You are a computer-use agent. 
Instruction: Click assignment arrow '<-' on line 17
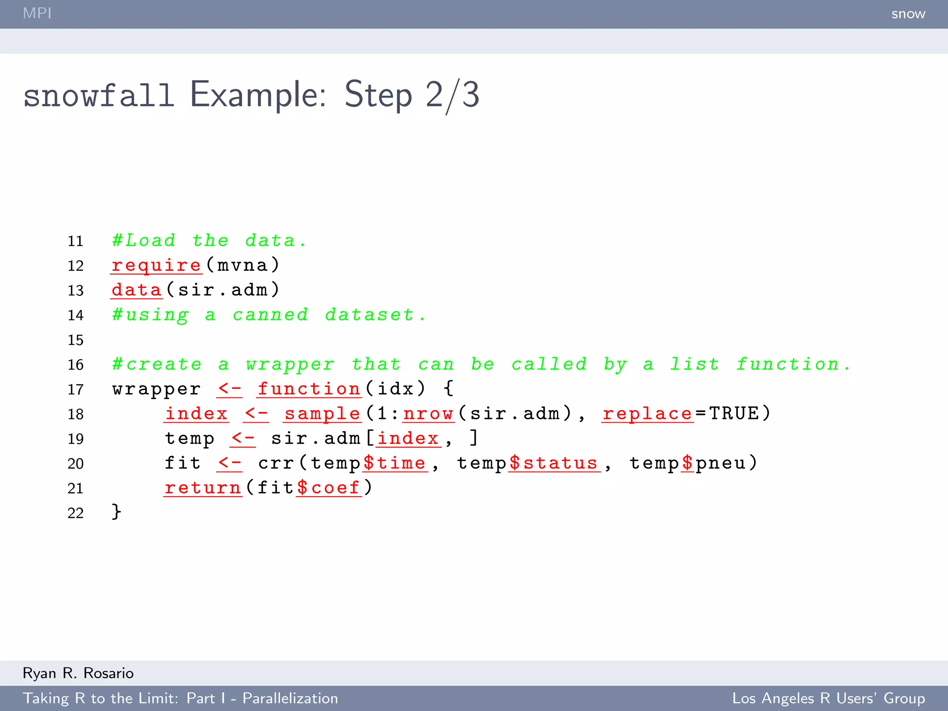point(230,389)
